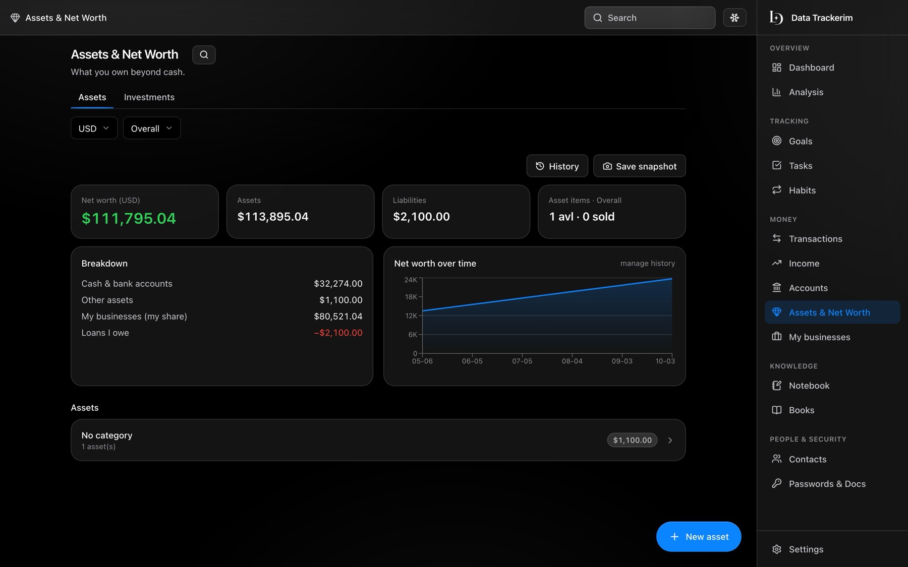This screenshot has height=567, width=908.
Task: Click the Save snapshot button
Action: (x=640, y=166)
